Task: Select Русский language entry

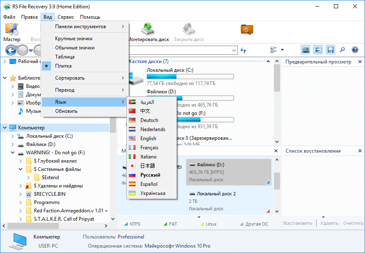Action: (x=152, y=175)
